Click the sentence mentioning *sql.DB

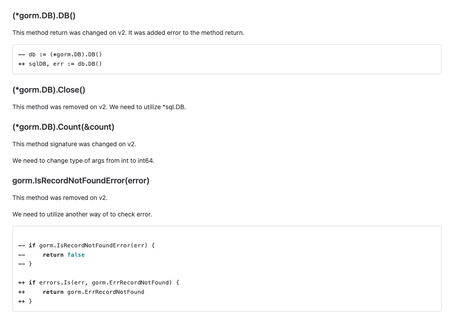[99, 107]
